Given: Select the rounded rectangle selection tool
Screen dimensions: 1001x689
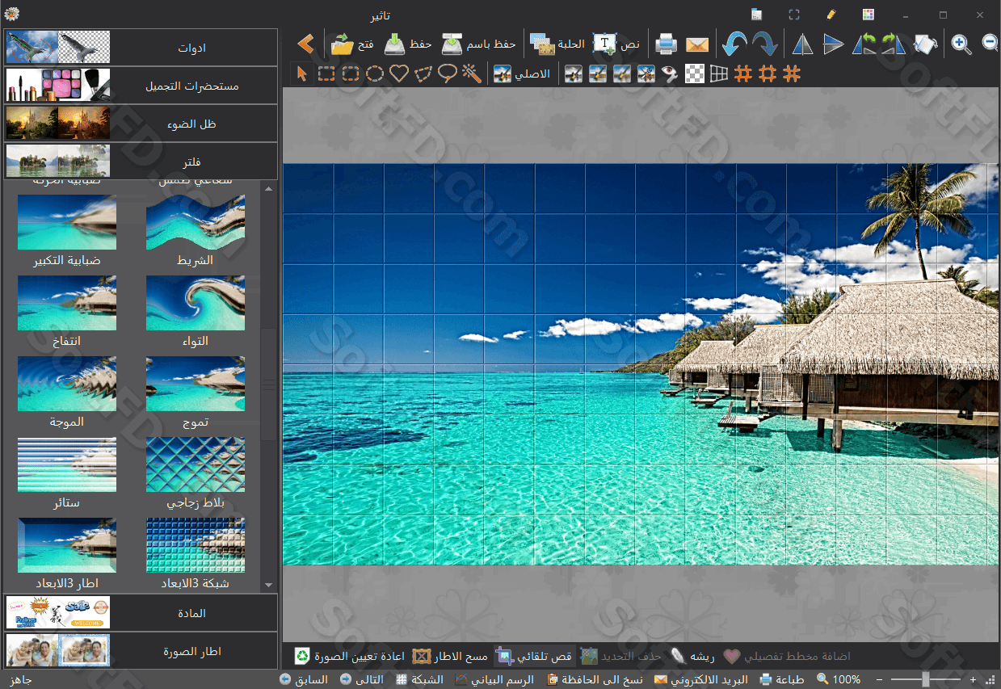Looking at the screenshot, I should click(x=351, y=74).
